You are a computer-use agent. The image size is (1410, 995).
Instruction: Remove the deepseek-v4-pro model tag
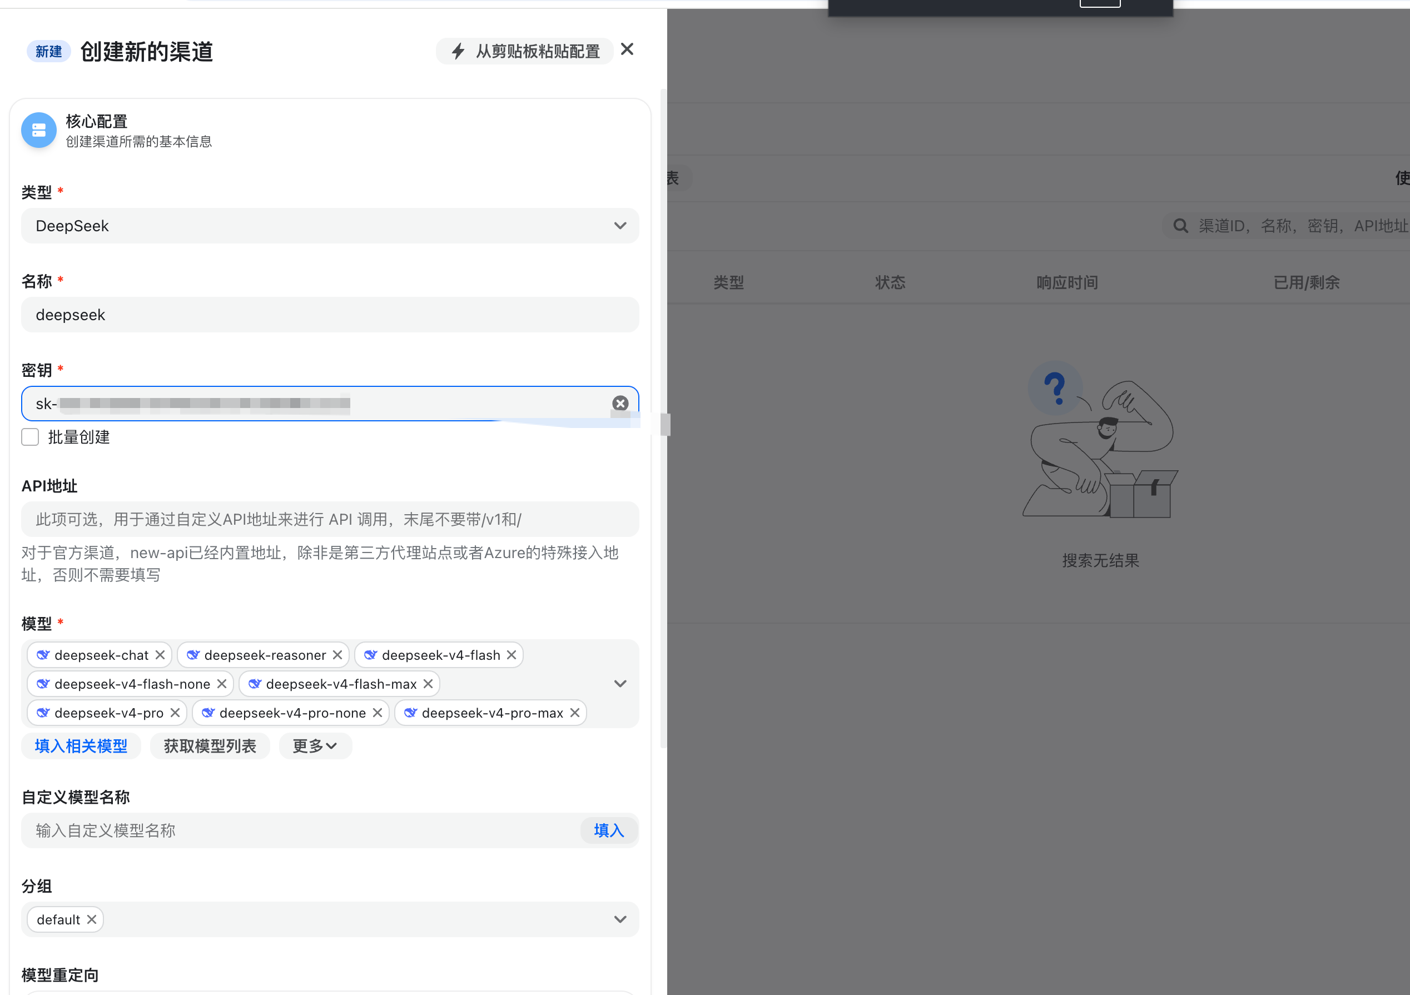pos(175,713)
